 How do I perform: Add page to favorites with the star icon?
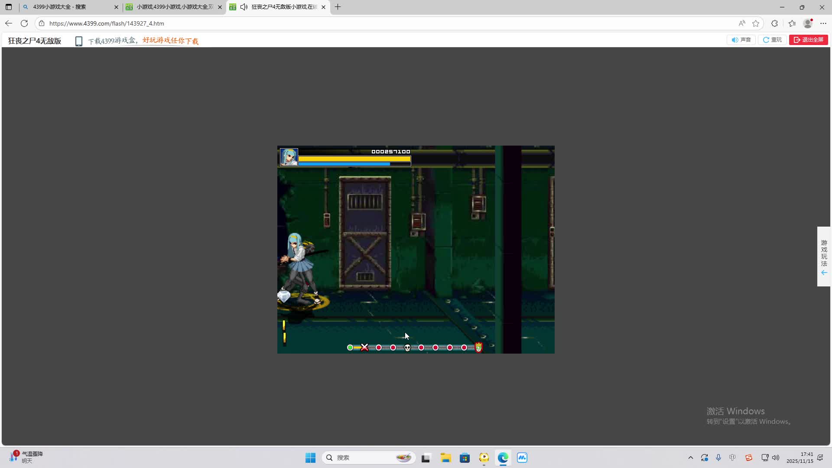(756, 23)
